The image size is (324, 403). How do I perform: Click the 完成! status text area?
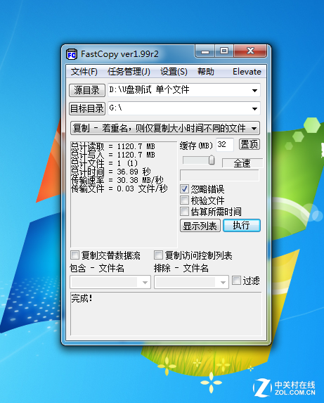coord(166,314)
